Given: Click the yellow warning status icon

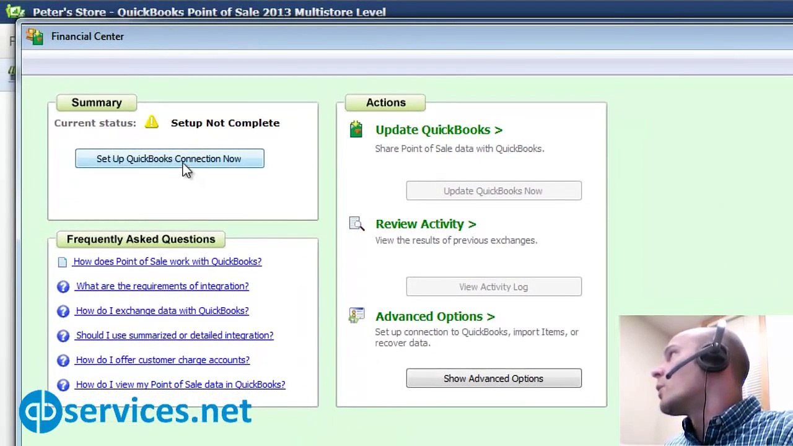Looking at the screenshot, I should (x=152, y=122).
